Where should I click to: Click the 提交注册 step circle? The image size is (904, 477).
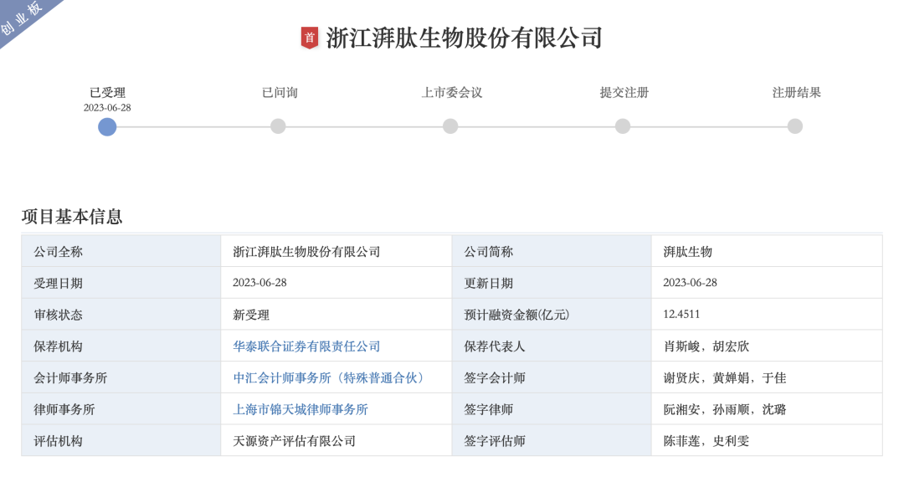pos(623,126)
